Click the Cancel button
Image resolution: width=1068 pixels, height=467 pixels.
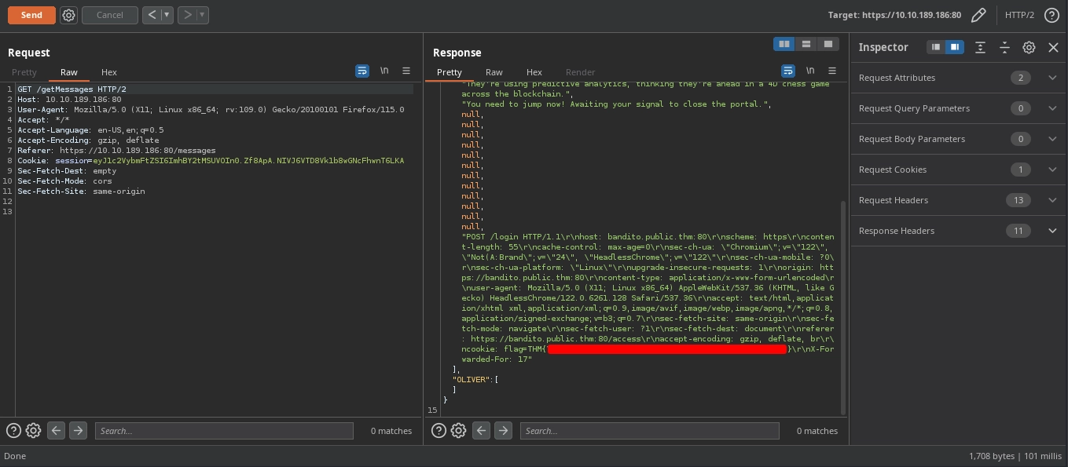tap(109, 15)
